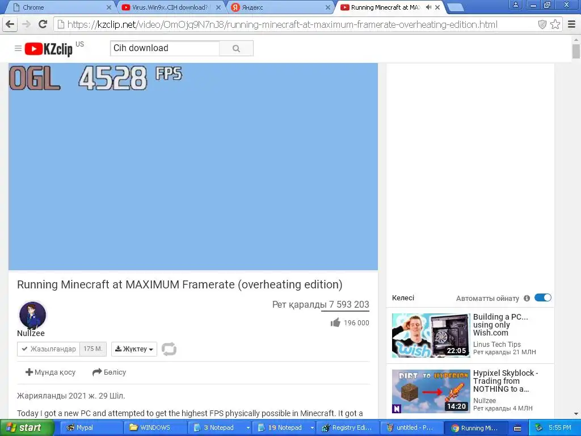Open the Nullzee channel name link
Screen dimensions: 581x436
point(31,333)
